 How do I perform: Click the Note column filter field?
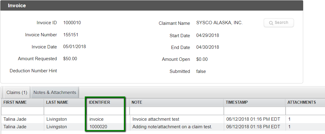coord(176,111)
